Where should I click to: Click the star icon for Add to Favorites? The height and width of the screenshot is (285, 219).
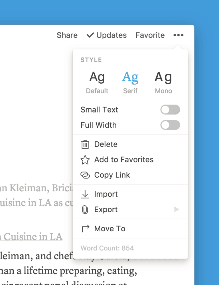85,160
